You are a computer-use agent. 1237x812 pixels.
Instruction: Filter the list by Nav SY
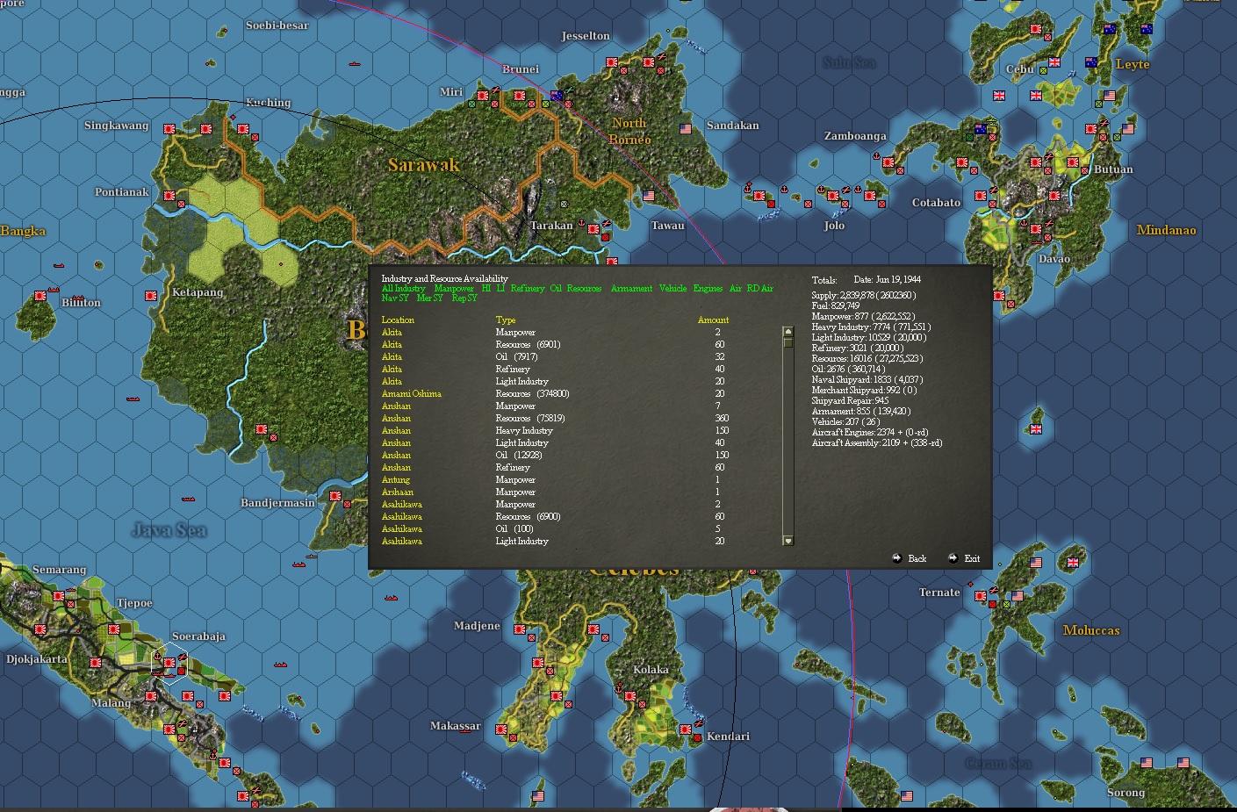[395, 298]
